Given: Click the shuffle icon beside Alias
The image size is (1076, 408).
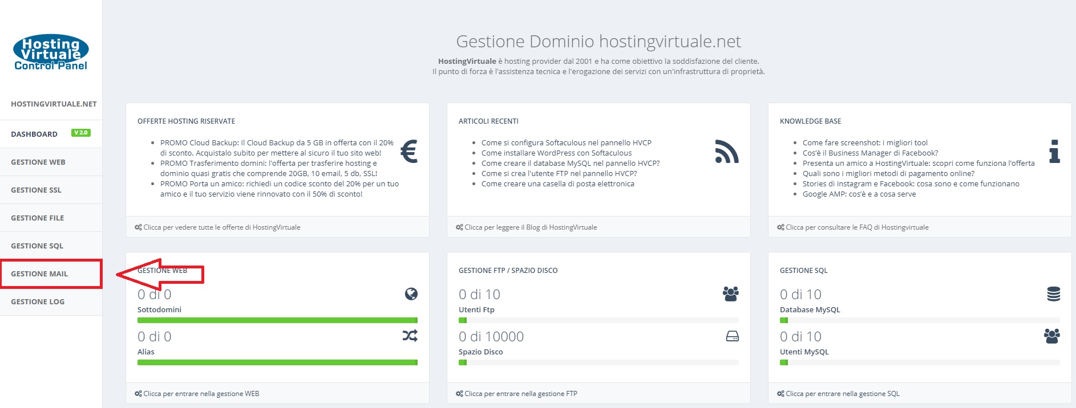Looking at the screenshot, I should pyautogui.click(x=410, y=336).
